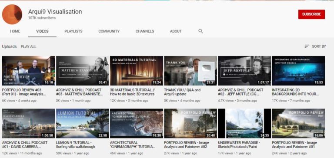The image size is (334, 158).
Task: Open David Cabrera podcast thumbnail
Action: (29, 124)
